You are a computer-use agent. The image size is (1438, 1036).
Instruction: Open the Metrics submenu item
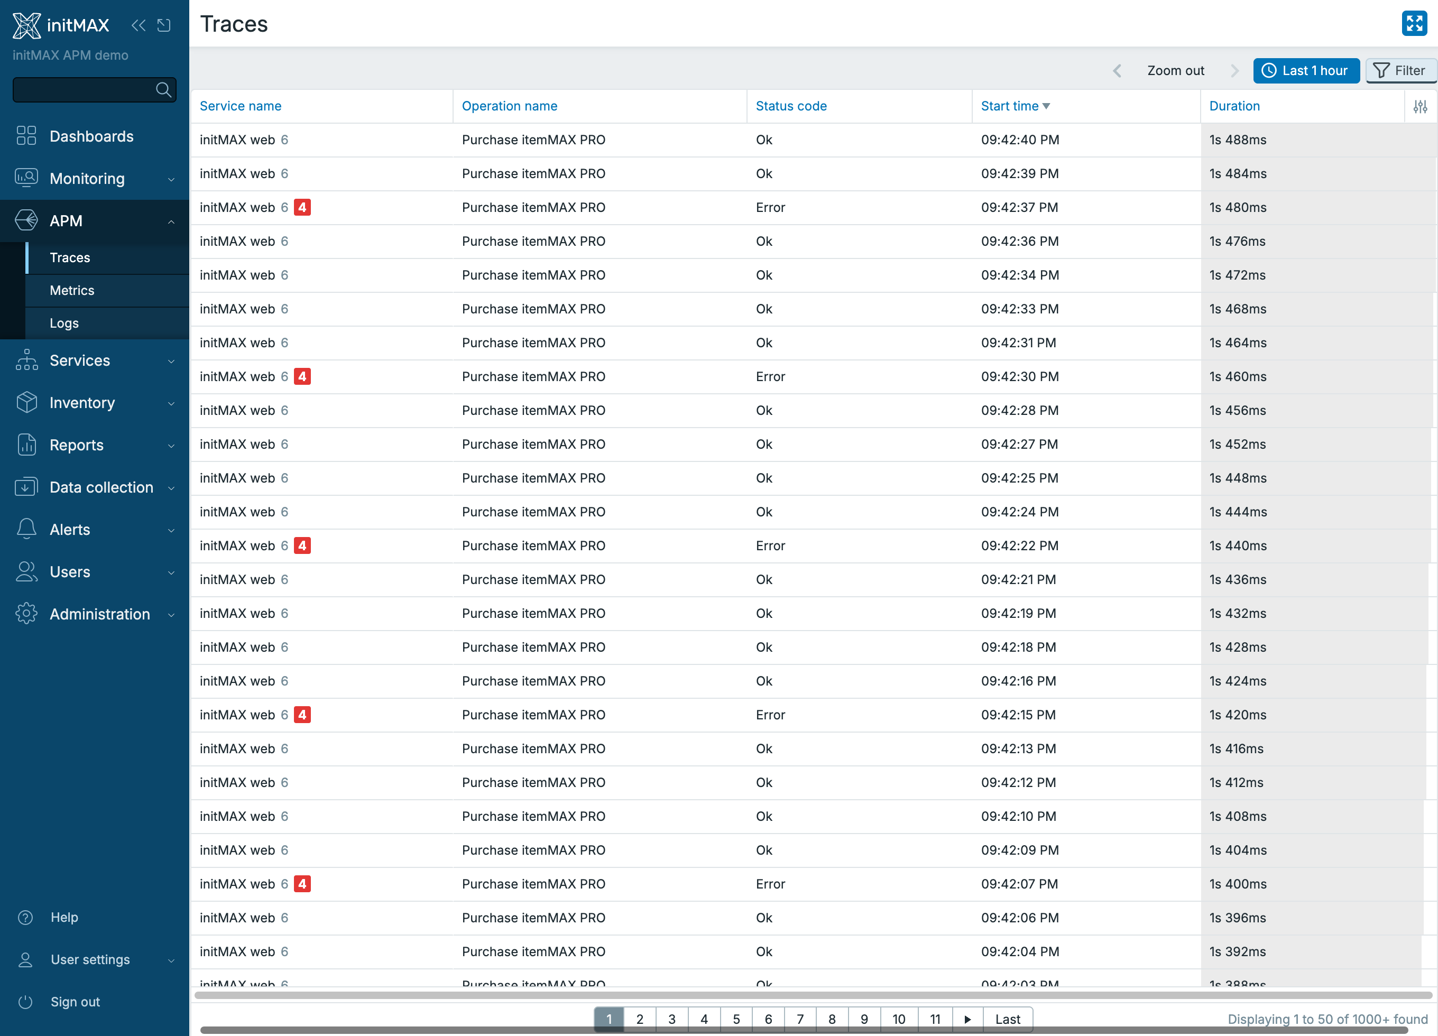tap(107, 290)
